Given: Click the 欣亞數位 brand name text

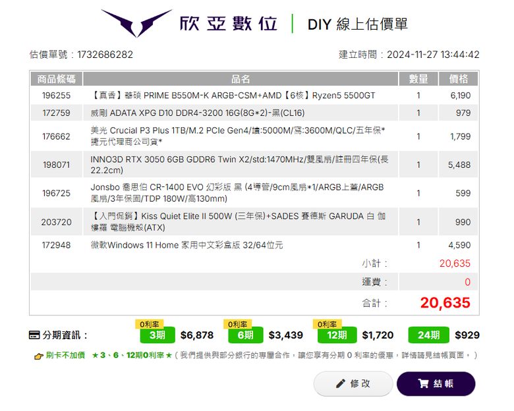Looking at the screenshot, I should (229, 24).
